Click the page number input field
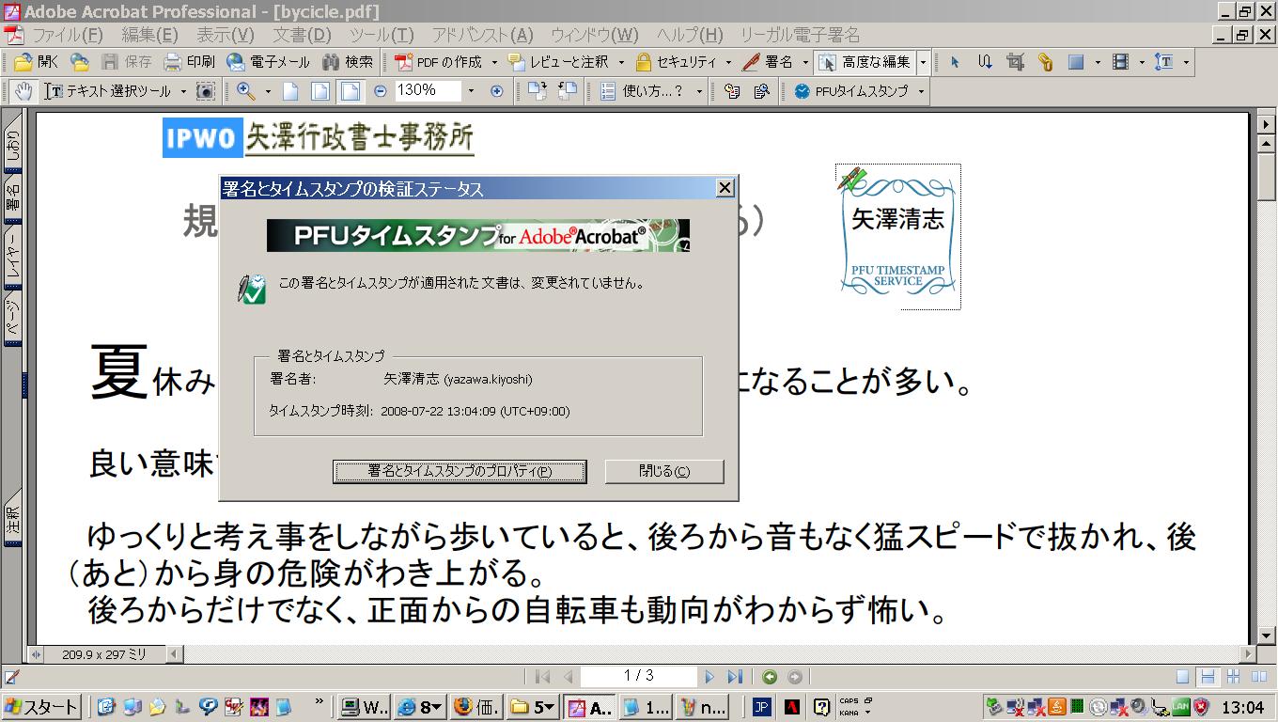 pos(638,676)
